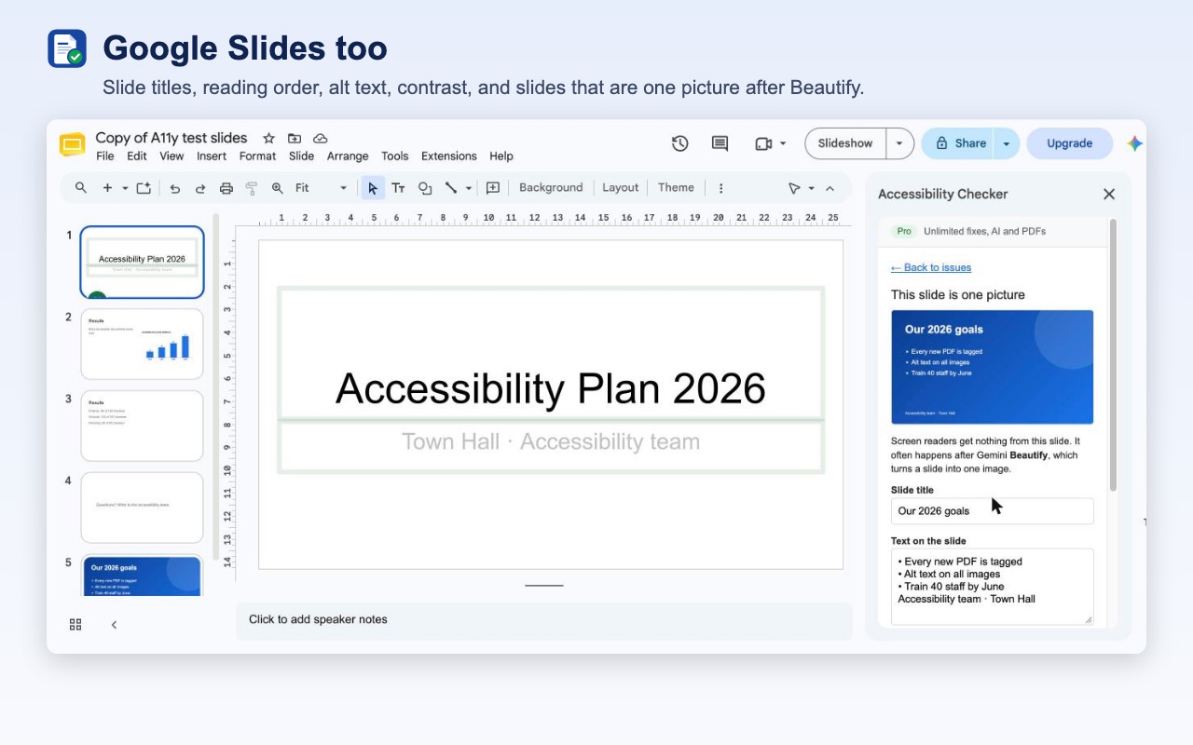Select slide 2 thumbnail with bar chart

pyautogui.click(x=142, y=344)
